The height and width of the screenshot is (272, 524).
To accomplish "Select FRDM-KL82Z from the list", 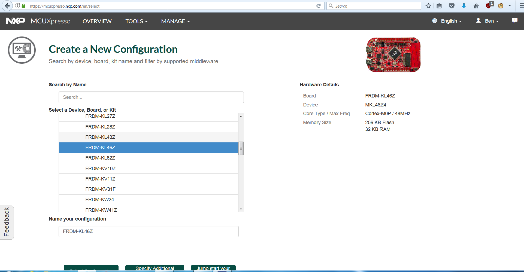I will tap(148, 158).
